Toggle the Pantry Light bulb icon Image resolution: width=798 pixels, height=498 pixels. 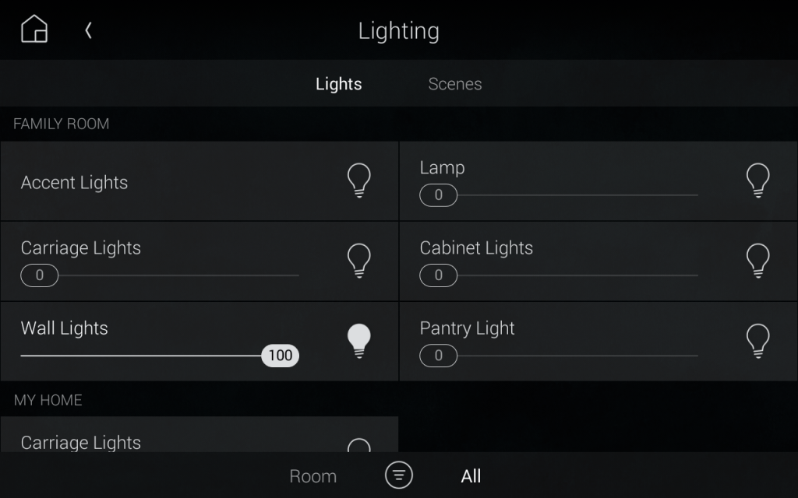click(757, 341)
